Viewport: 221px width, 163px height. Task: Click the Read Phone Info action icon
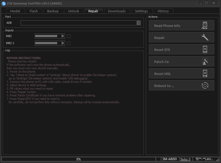coord(205,25)
